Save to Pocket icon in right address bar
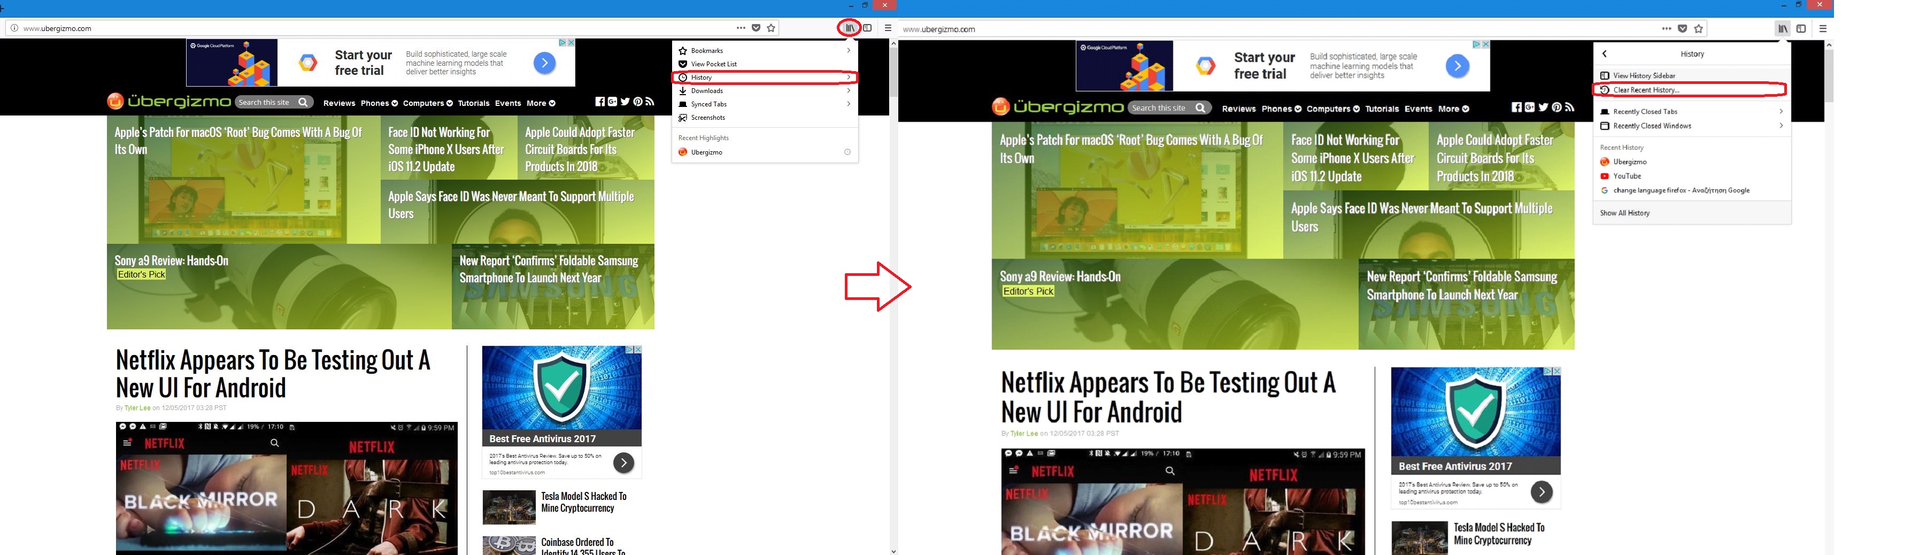The image size is (1911, 555). coord(1683,29)
